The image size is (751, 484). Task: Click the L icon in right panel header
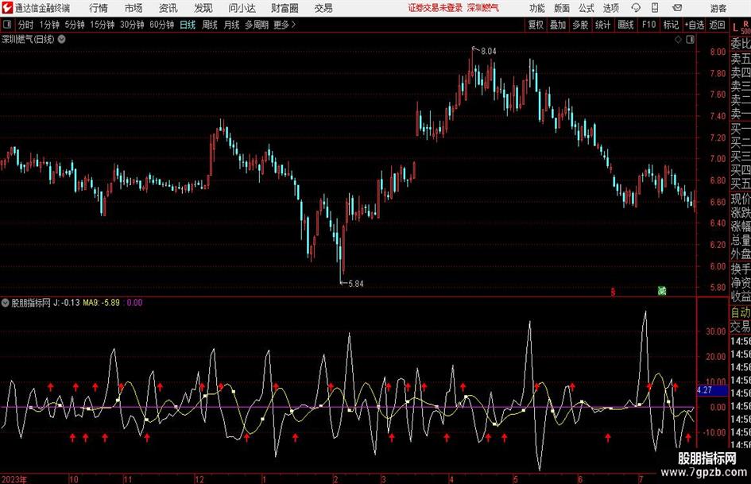click(735, 28)
